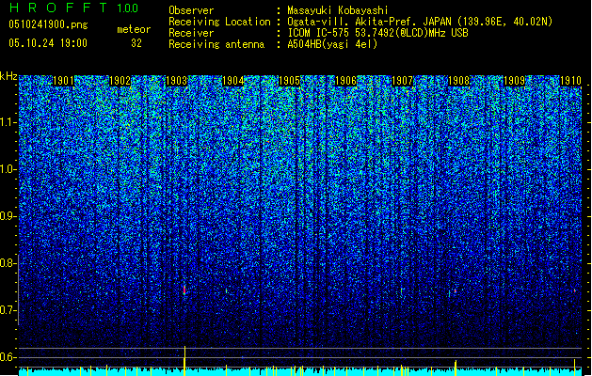
Task: Click the 1905 time marker
Action: (x=289, y=81)
